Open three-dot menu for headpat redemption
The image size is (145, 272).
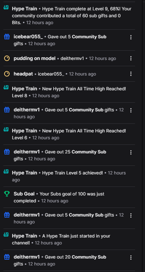(131, 74)
